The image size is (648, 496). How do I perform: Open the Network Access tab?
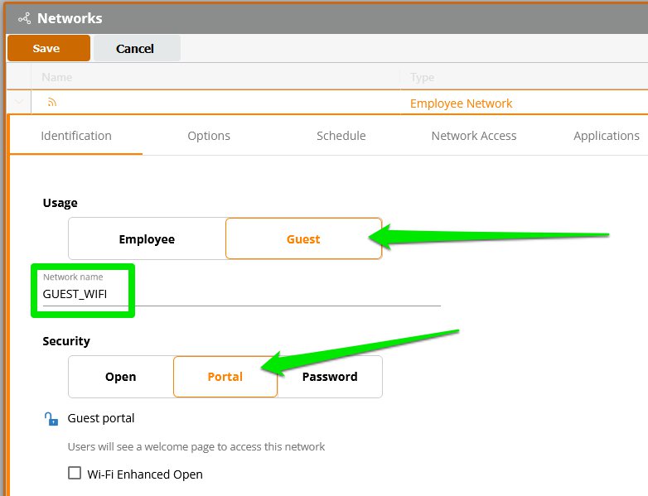473,136
